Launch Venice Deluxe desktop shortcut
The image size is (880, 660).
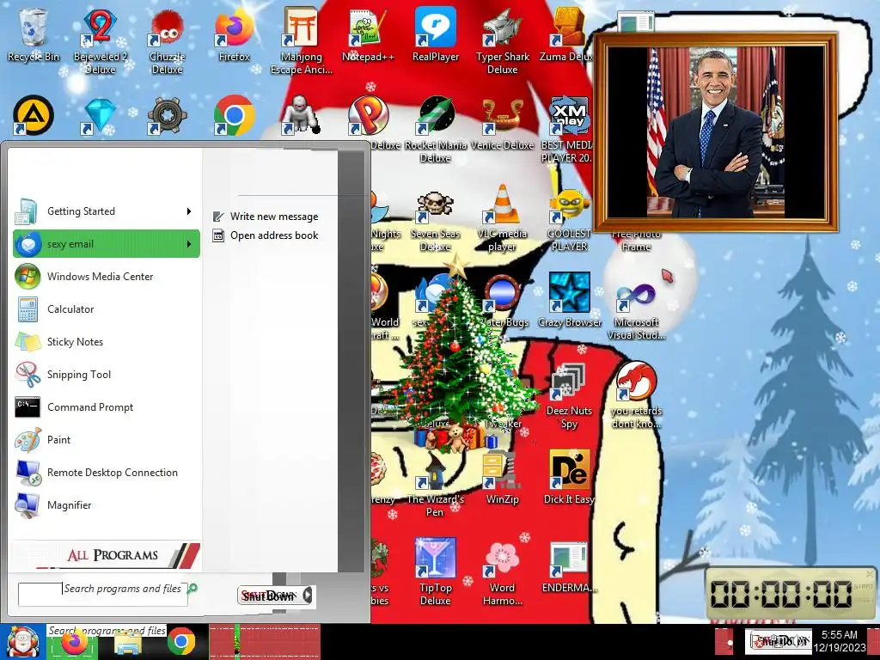click(x=502, y=124)
